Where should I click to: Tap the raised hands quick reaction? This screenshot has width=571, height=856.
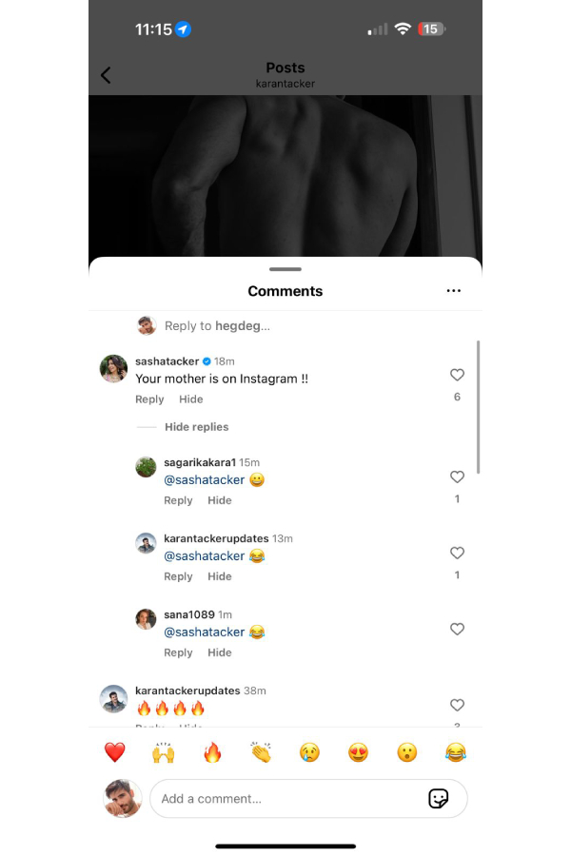click(x=163, y=751)
